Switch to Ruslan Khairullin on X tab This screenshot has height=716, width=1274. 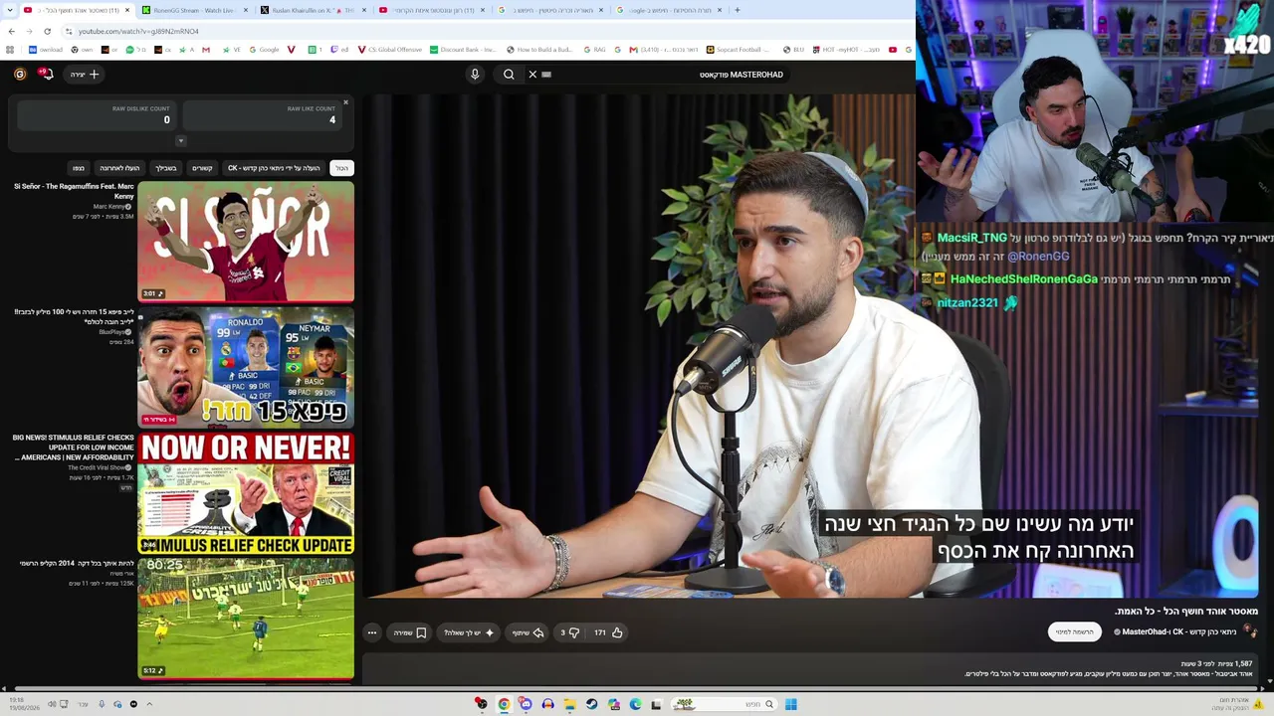pyautogui.click(x=313, y=10)
